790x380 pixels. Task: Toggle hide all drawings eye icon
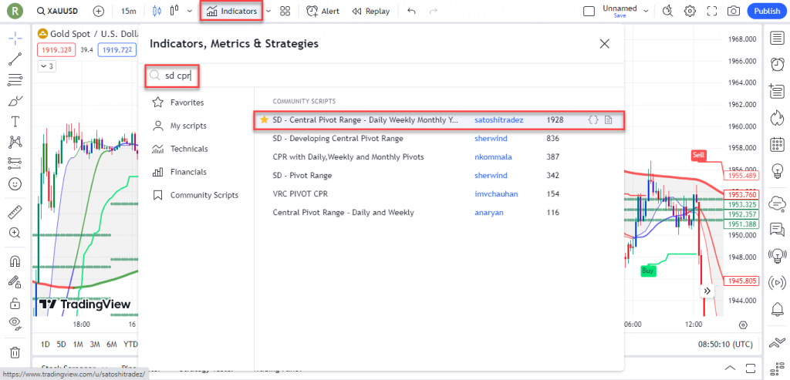point(15,324)
